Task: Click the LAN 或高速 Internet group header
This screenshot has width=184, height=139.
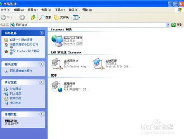Action: point(66,52)
